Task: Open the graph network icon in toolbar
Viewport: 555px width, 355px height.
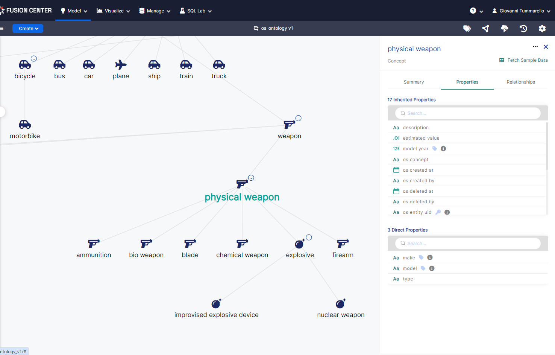Action: (485, 29)
